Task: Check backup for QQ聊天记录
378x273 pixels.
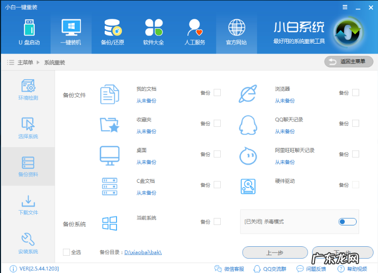Action: [x=356, y=123]
